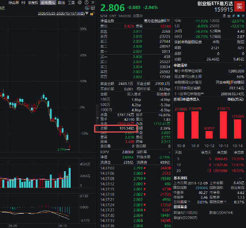Open 申赎清单 more options ellipsis
The height and width of the screenshot is (228, 246).
pyautogui.click(x=240, y=65)
